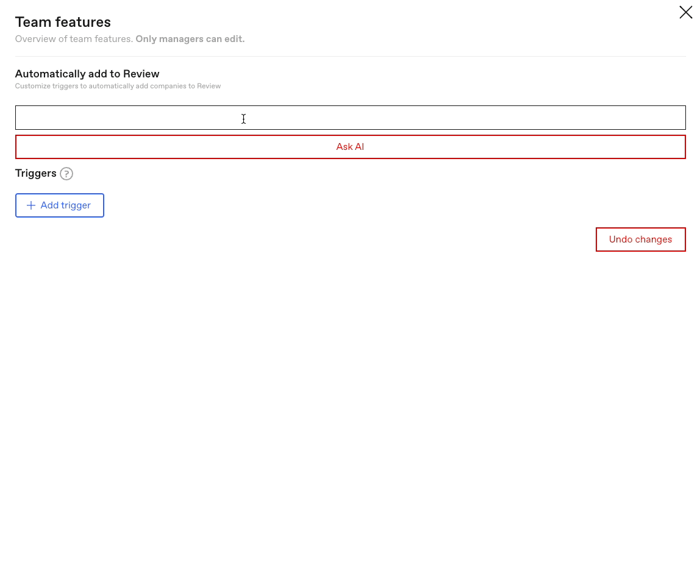Add a new trigger with Add trigger
Viewport: 700px width, 585px height.
[x=60, y=205]
